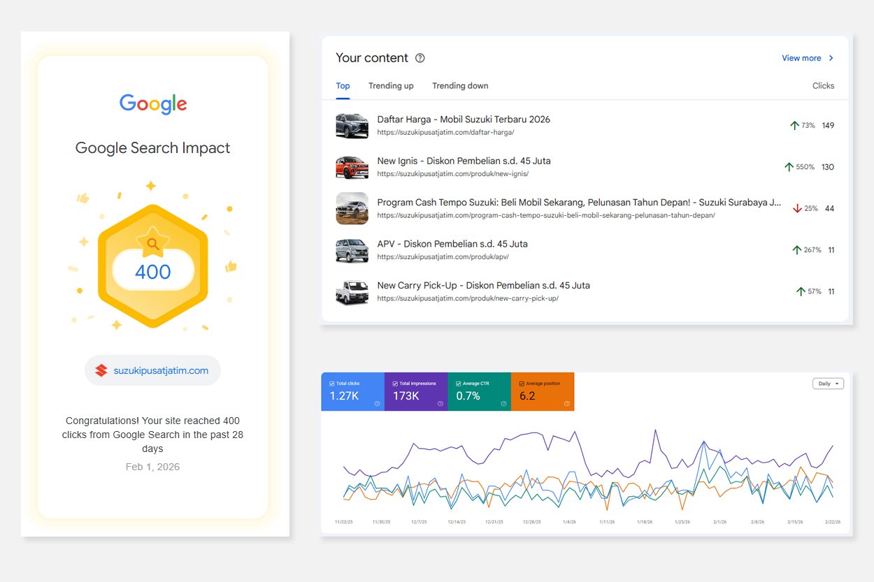Open the Daily interval dropdown
This screenshot has height=582, width=874.
pos(828,384)
